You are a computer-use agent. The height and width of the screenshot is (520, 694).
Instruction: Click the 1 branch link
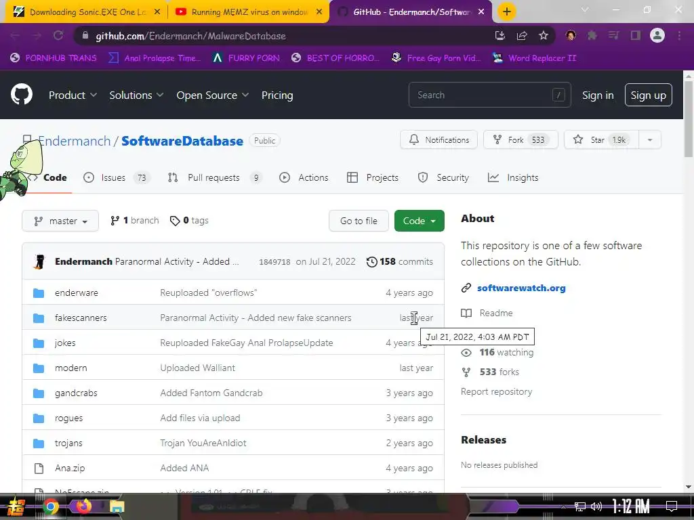tap(135, 220)
